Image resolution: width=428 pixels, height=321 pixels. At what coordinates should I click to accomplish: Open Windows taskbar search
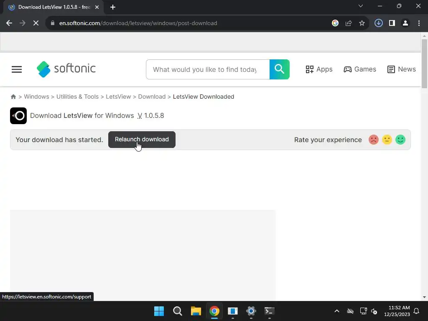coord(177,311)
